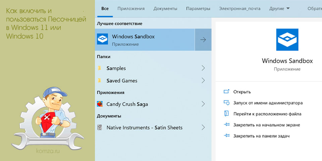Choose Открыть for Windows Sandbox
This screenshot has height=161, width=322.
(x=242, y=92)
